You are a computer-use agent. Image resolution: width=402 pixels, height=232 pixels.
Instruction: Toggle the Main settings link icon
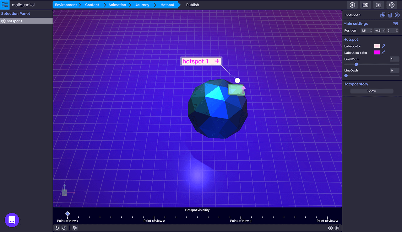coord(395,24)
